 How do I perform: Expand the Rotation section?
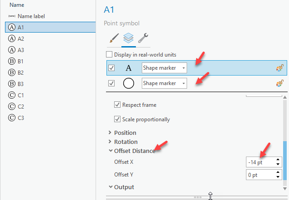110,142
